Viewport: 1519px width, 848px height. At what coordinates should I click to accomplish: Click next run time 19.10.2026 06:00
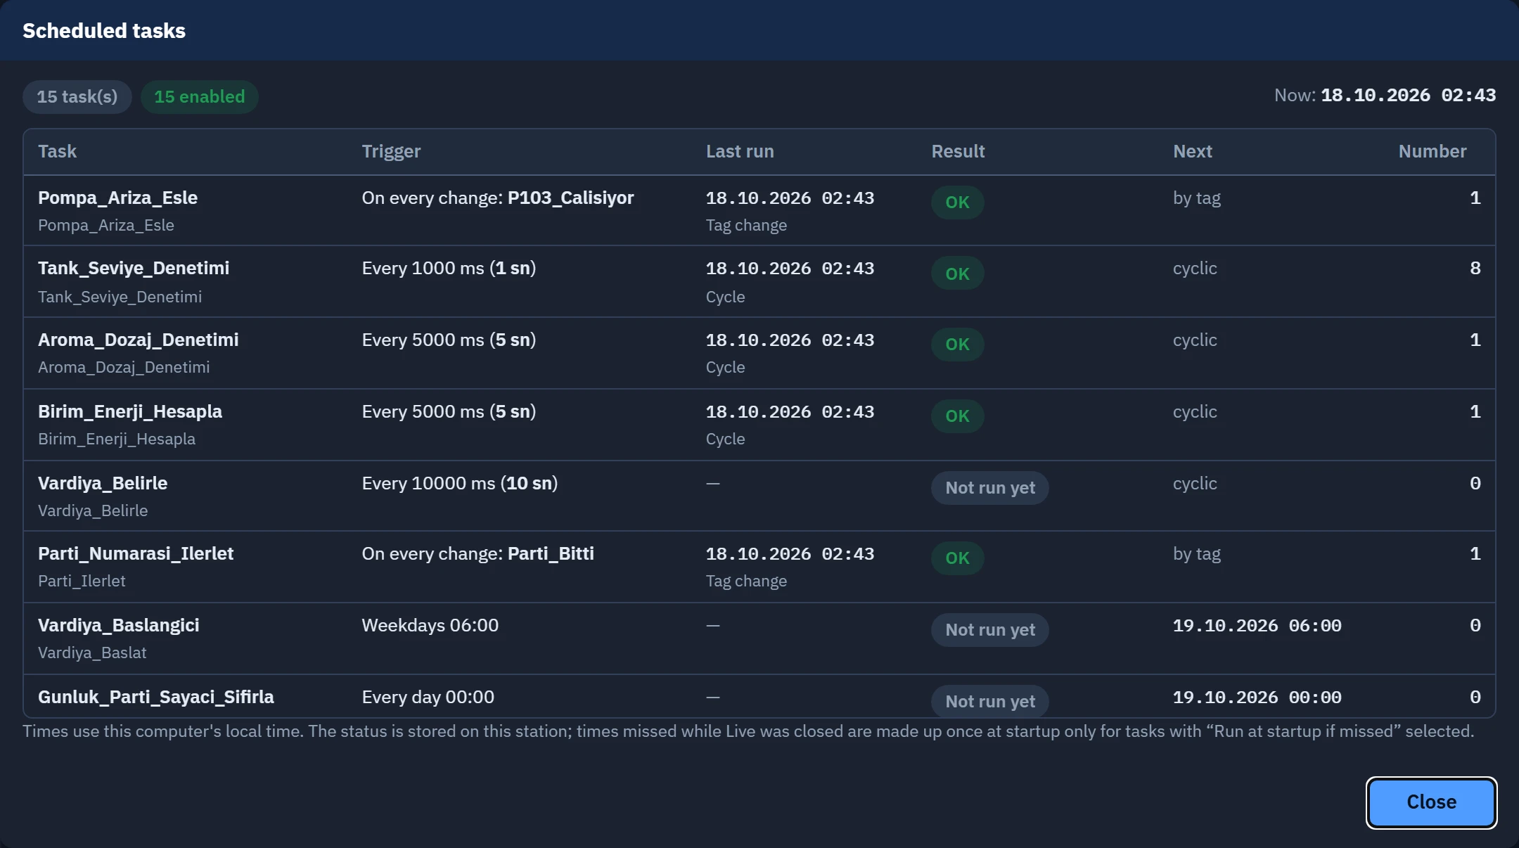(1257, 625)
